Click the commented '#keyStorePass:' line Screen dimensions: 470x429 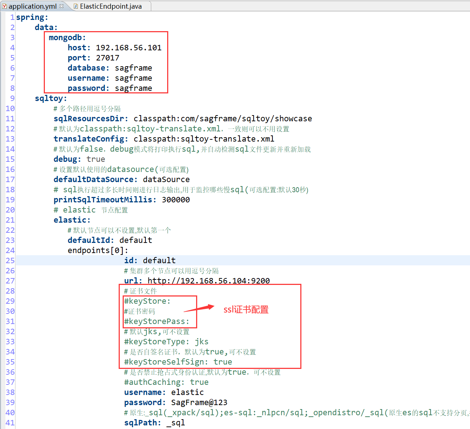[157, 321]
